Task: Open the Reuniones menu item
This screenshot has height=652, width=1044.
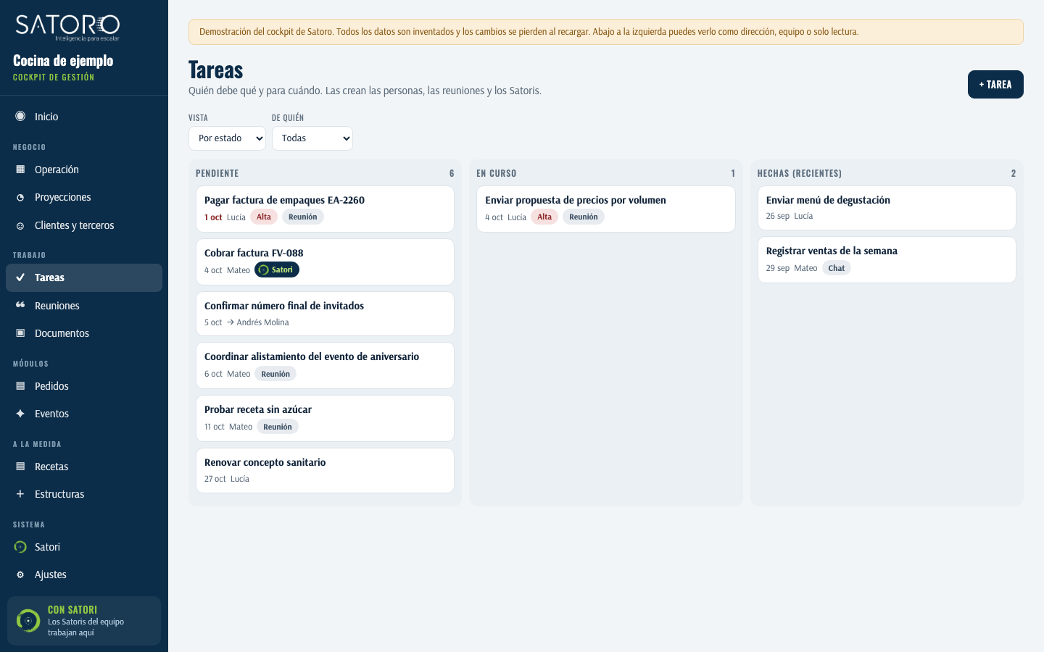Action: pyautogui.click(x=84, y=306)
